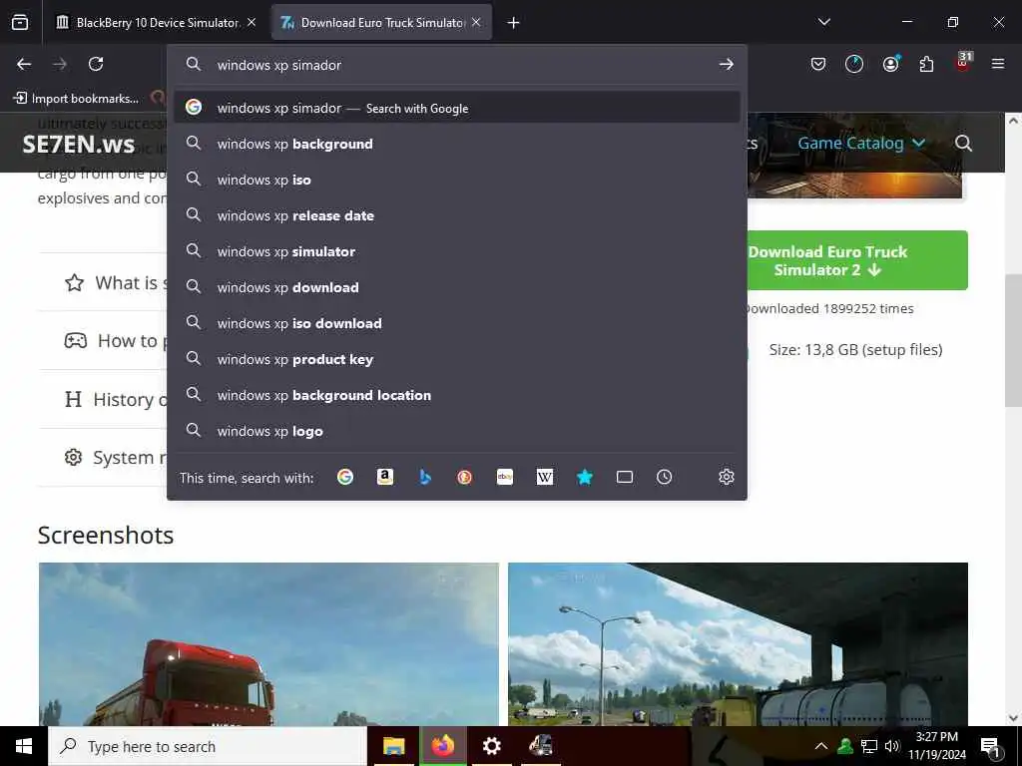The width and height of the screenshot is (1022, 766).
Task: Expand the Game Catalog dropdown
Action: coord(861,143)
